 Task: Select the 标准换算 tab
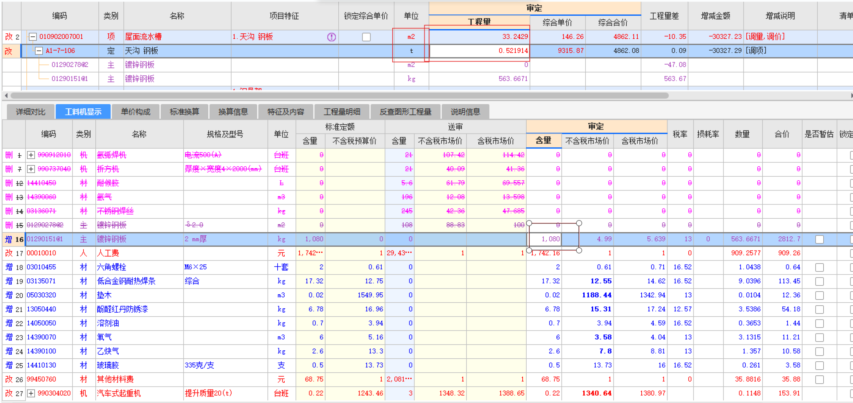(x=184, y=112)
